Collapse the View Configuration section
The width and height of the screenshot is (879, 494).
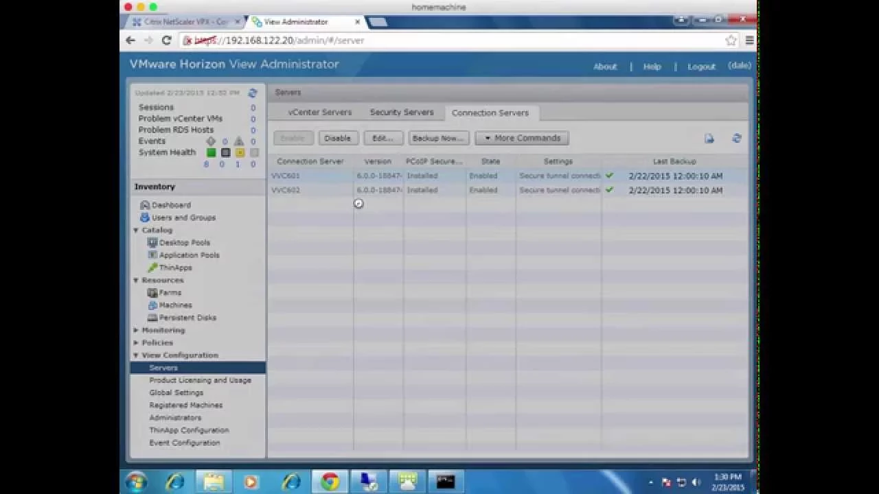(x=136, y=355)
